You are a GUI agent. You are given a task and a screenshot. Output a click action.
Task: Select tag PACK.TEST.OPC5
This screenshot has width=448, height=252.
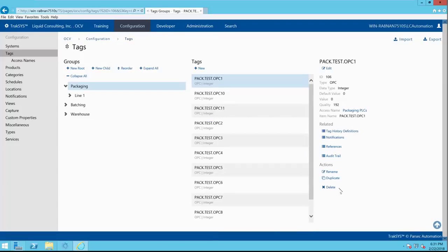pyautogui.click(x=250, y=170)
